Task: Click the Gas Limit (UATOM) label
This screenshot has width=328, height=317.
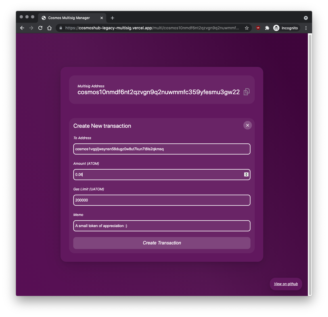Action: (89, 189)
